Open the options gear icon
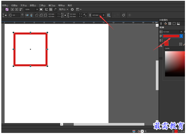 tap(72, 9)
